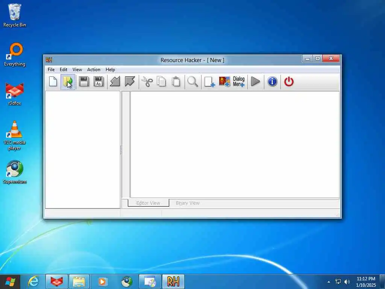
Task: Close the Resource Hacker window
Action: click(x=331, y=58)
